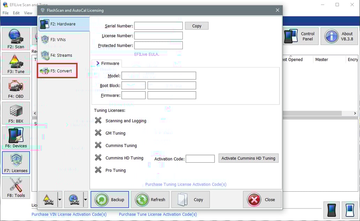Open the Edit menu
Image resolution: width=360 pixels, height=221 pixels.
coord(16,13)
